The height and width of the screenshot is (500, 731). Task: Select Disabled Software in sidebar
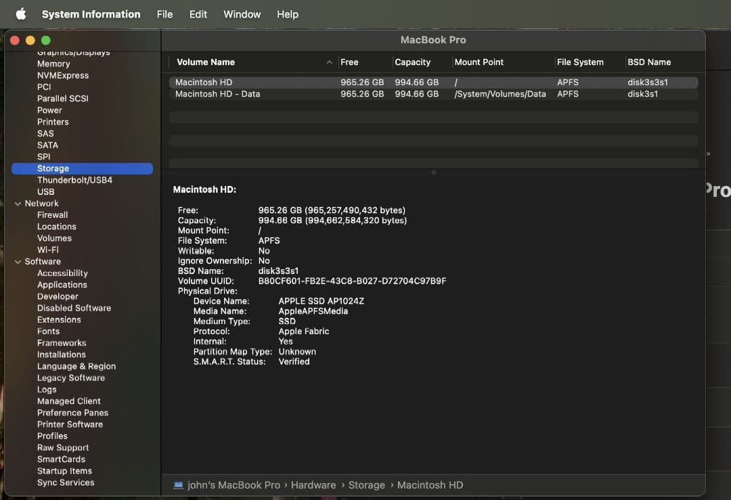(x=74, y=308)
